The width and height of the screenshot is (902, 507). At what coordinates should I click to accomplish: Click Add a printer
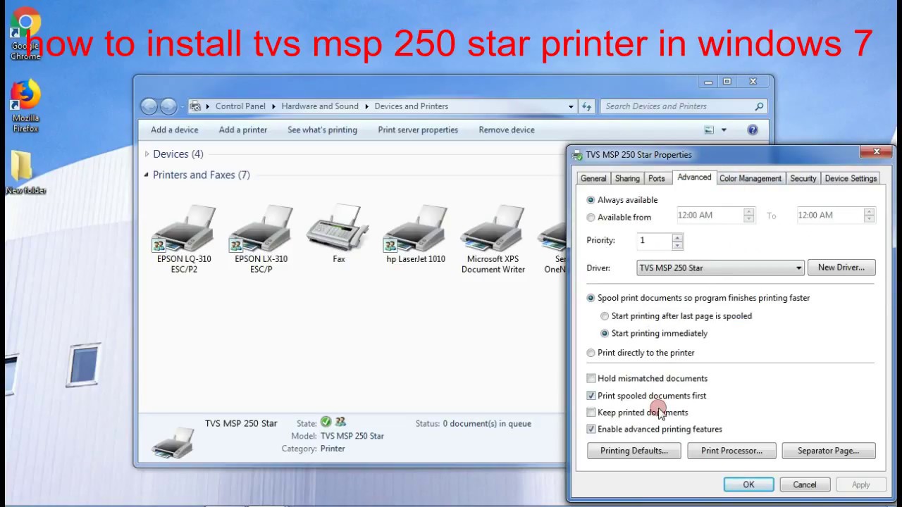[x=243, y=130]
